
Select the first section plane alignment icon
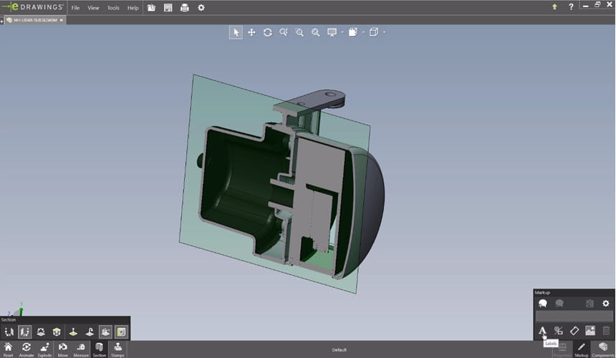pos(9,332)
